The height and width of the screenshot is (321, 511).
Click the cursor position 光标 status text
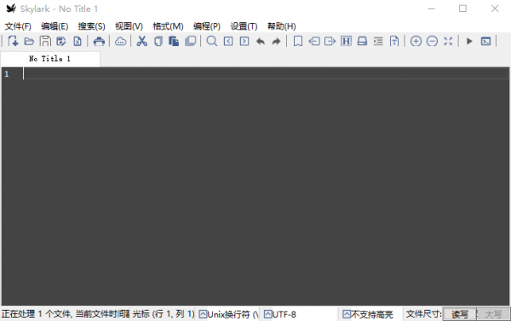164,314
